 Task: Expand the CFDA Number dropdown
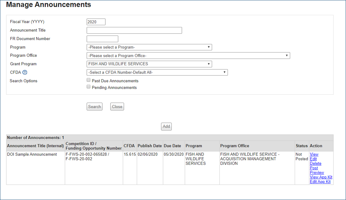tap(157, 72)
